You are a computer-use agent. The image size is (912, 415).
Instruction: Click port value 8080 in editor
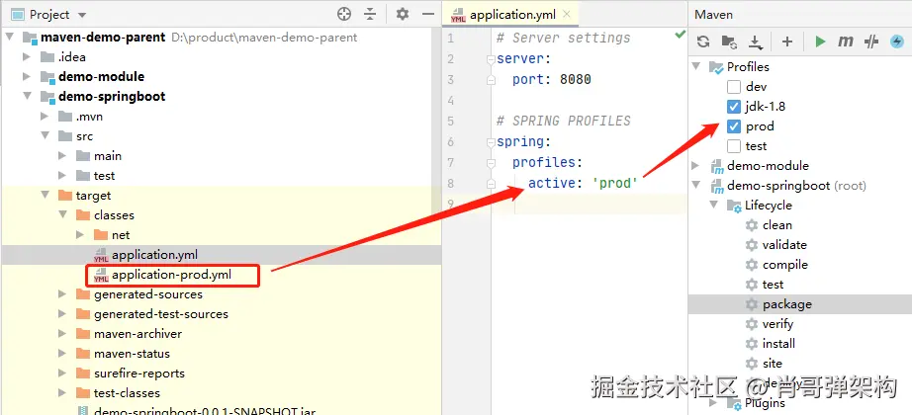tap(576, 80)
